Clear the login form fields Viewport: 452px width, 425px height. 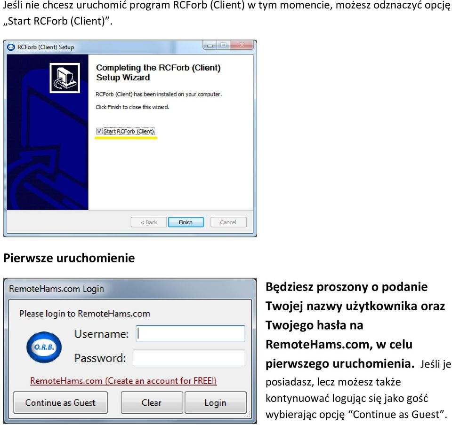pos(152,402)
